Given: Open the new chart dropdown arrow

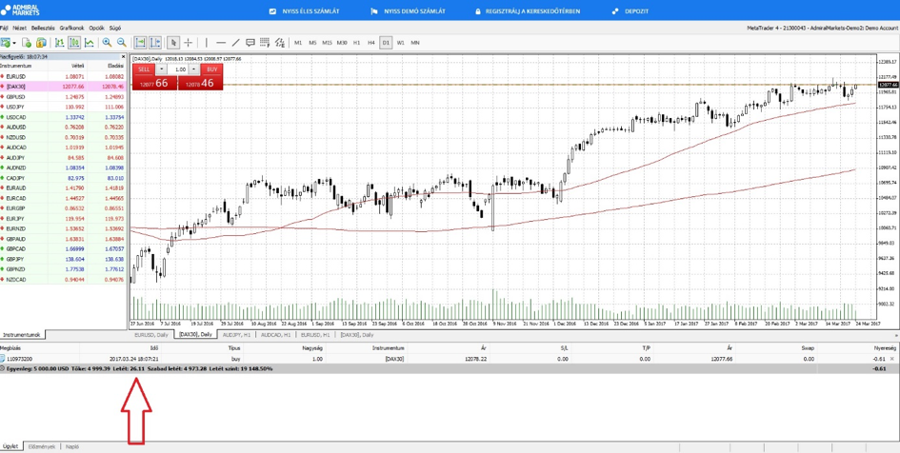Looking at the screenshot, I should click(14, 43).
